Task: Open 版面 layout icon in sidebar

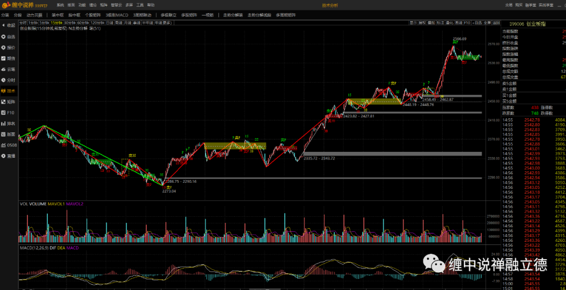Action: point(9,134)
